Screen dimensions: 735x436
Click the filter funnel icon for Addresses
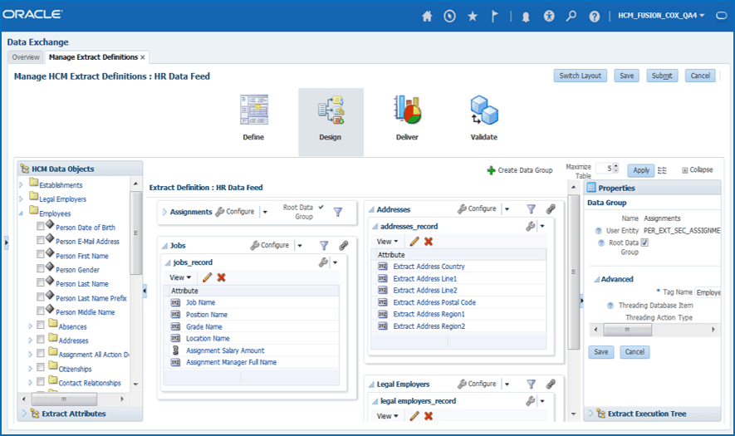531,209
